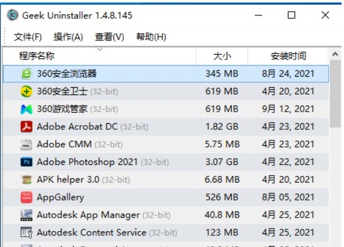Viewport: 344px width, 247px height.
Task: Click the Autodesk App Manager icon
Action: 26,215
